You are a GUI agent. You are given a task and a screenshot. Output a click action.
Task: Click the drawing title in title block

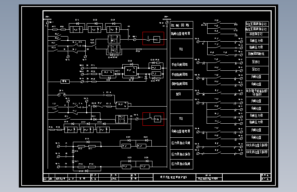[173, 177]
